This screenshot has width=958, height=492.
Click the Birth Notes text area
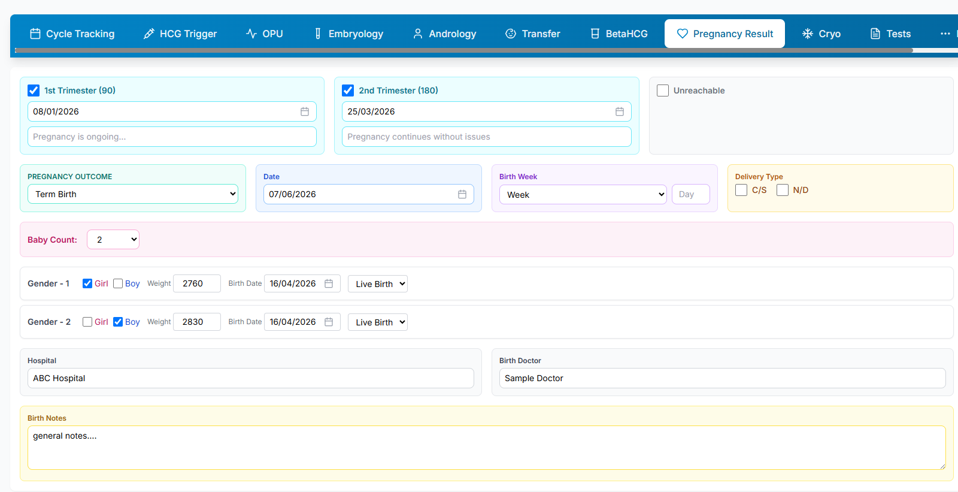coord(487,448)
